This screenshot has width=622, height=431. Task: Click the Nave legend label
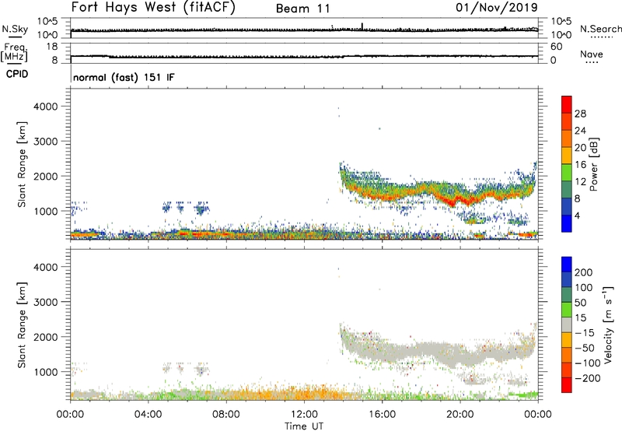(592, 54)
